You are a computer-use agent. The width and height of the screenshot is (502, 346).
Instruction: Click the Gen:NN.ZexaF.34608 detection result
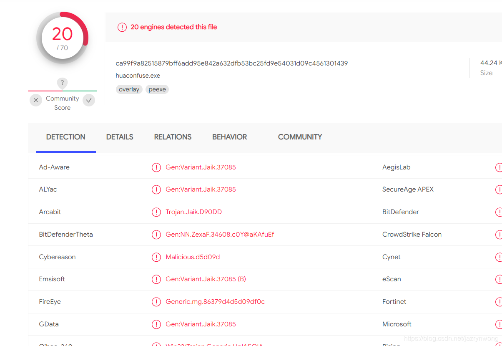click(x=220, y=235)
